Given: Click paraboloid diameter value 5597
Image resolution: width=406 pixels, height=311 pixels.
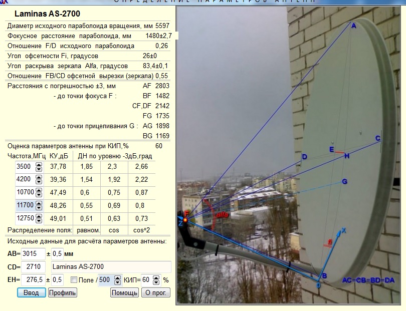Looking at the screenshot, I should 162,26.
